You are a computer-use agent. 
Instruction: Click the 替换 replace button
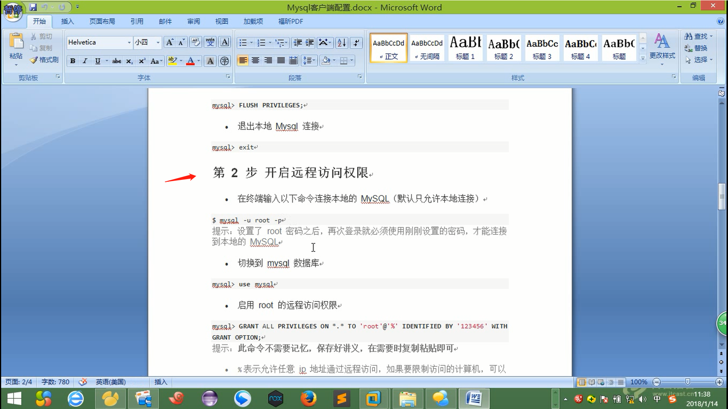(x=696, y=48)
